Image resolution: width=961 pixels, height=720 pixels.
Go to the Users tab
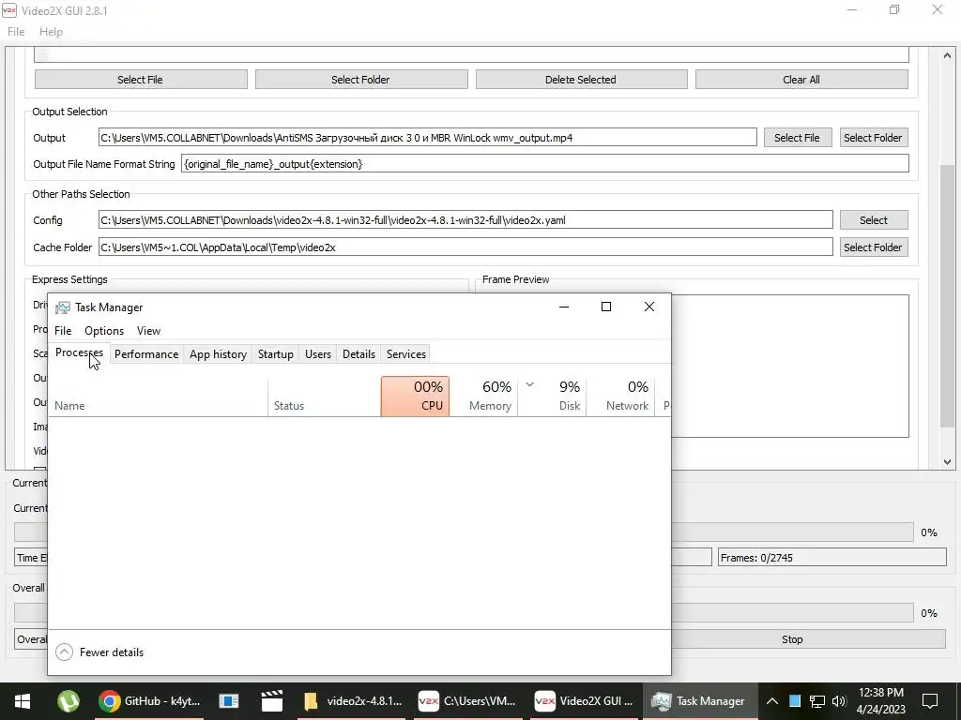pos(318,353)
